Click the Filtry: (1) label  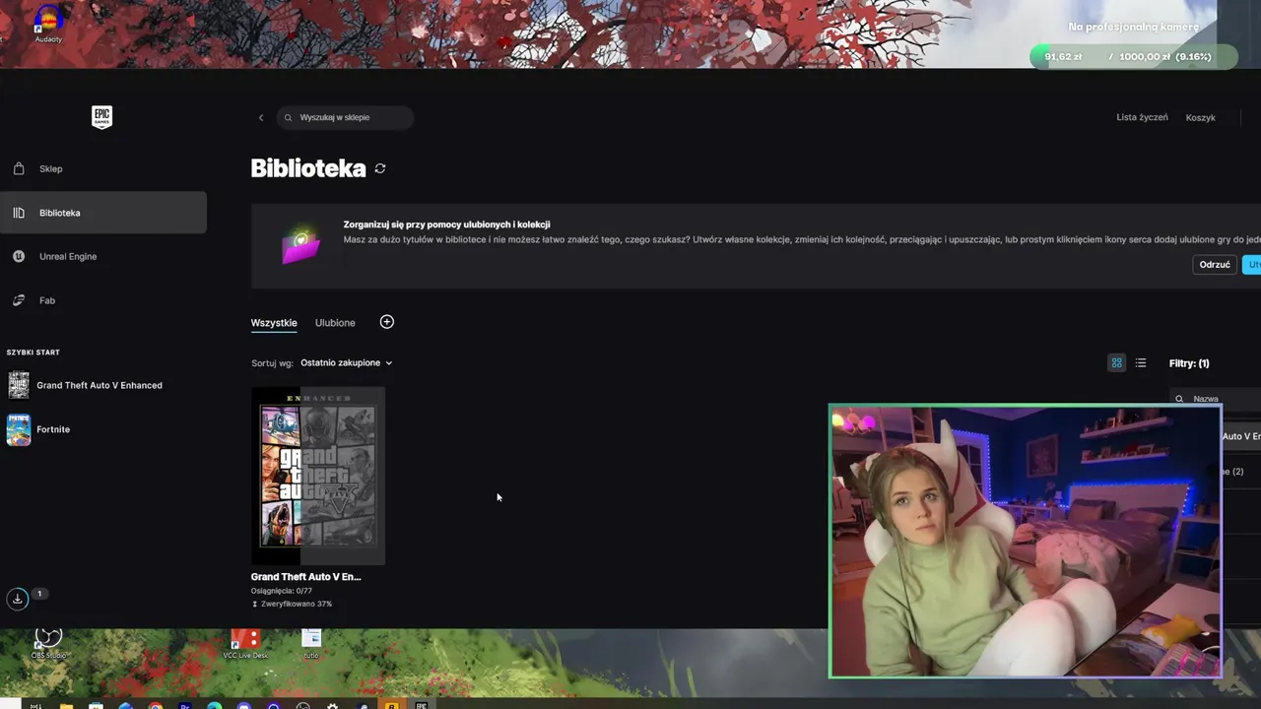pyautogui.click(x=1189, y=363)
